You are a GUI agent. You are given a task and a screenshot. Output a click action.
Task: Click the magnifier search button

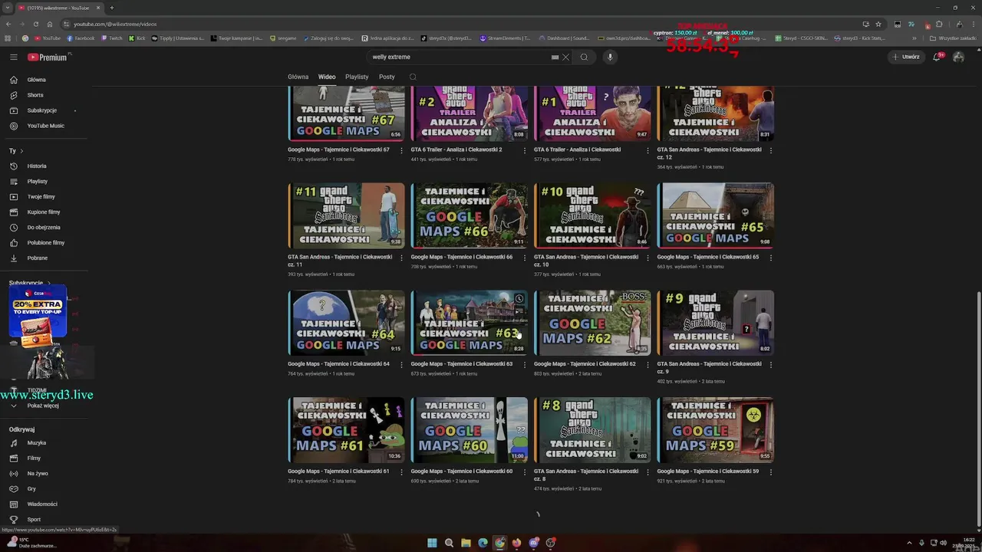[x=584, y=57]
